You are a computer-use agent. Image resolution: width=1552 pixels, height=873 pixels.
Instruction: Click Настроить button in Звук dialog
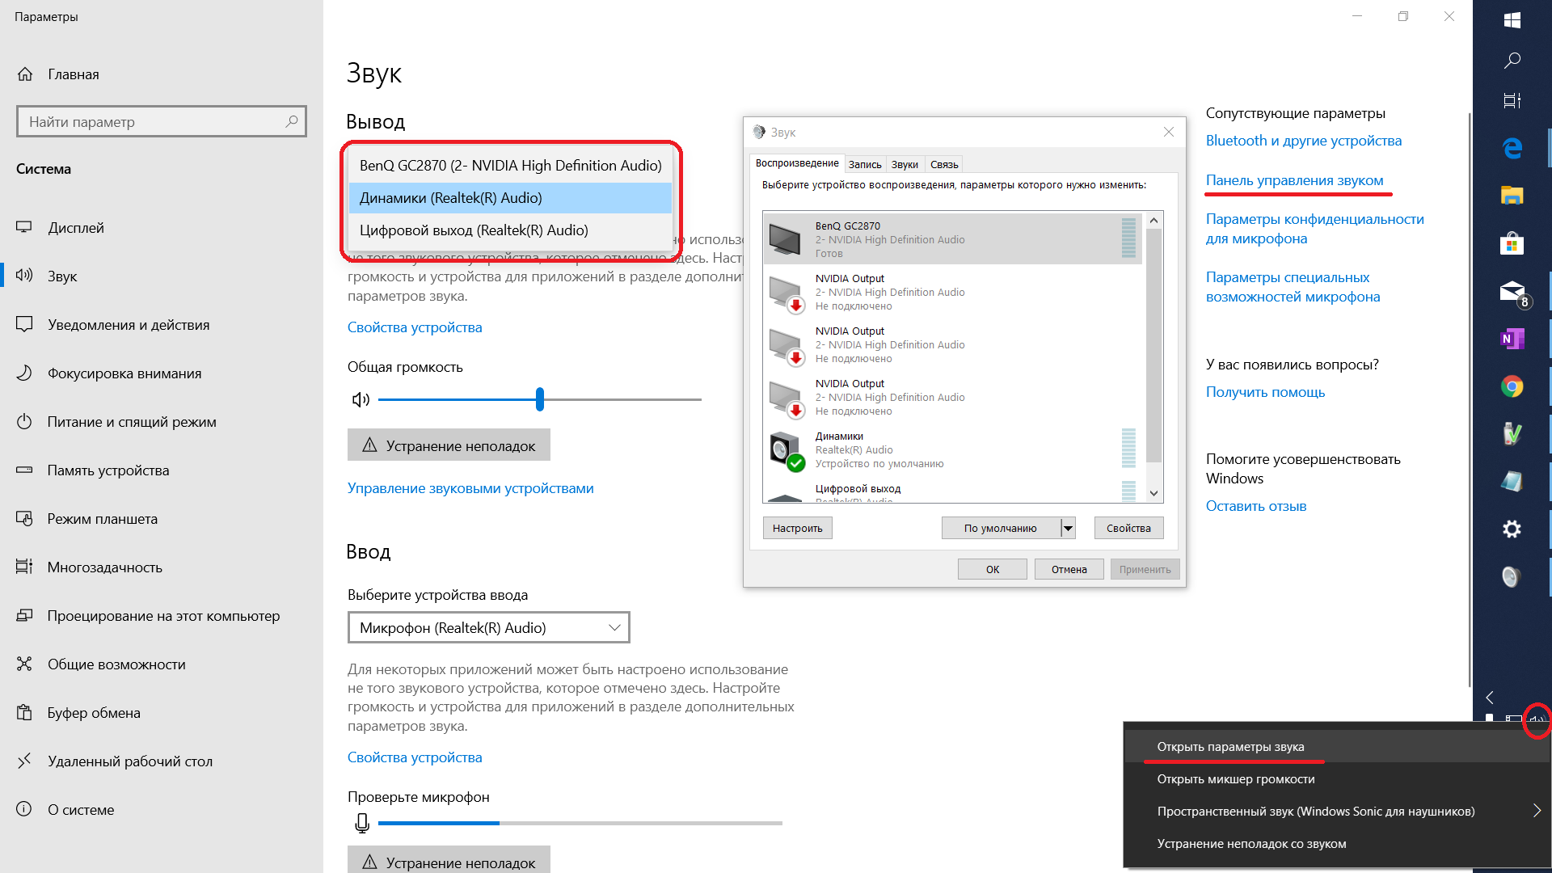[797, 528]
